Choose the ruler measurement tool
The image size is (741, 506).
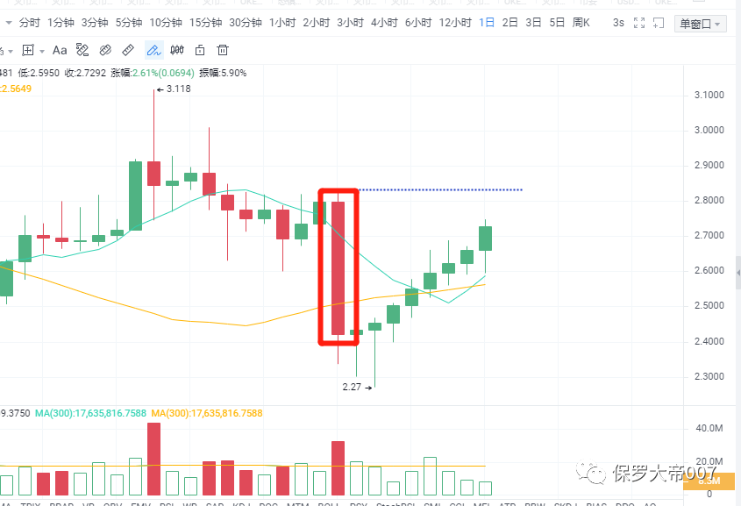pyautogui.click(x=128, y=50)
